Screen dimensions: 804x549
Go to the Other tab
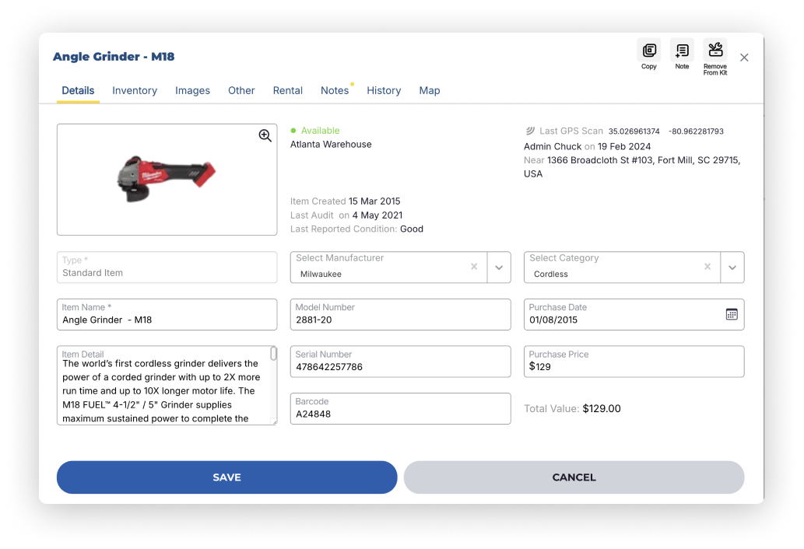(x=241, y=91)
